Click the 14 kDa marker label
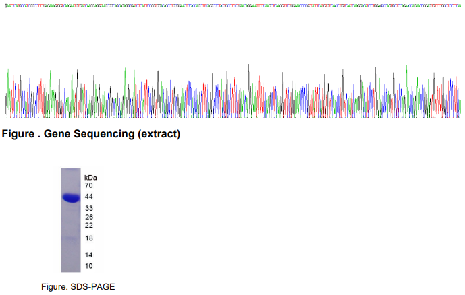The width and height of the screenshot is (465, 295). tap(88, 255)
